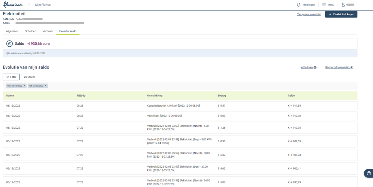
Task: Click the Fluvius logo
Action: coord(13,5)
